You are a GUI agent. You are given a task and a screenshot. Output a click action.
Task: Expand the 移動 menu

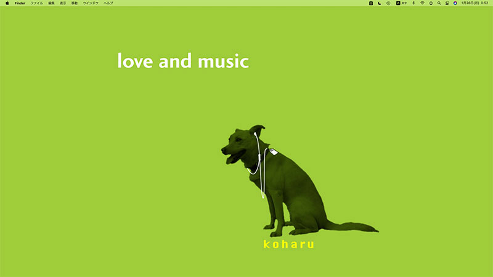tap(75, 3)
